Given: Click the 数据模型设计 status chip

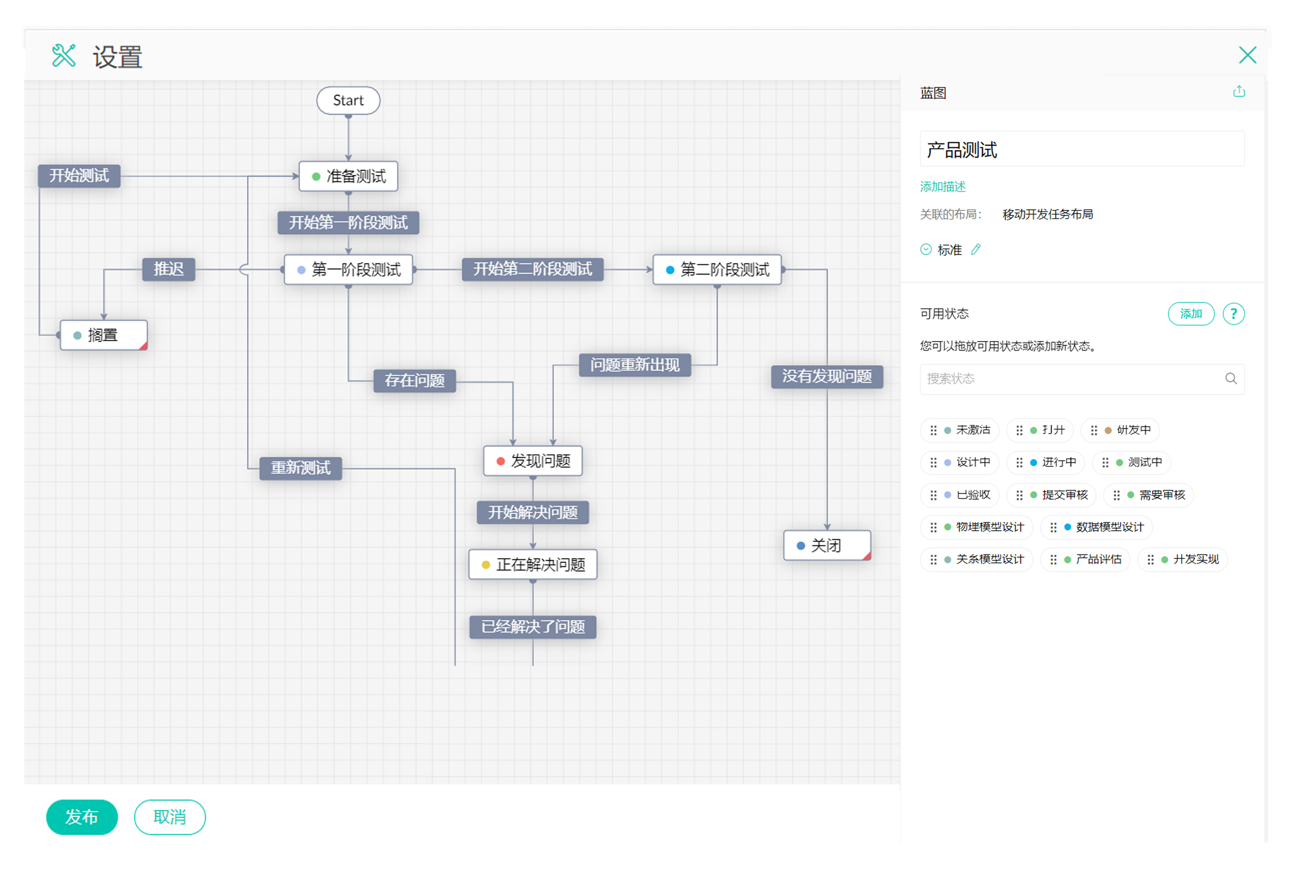Looking at the screenshot, I should [x=1109, y=527].
